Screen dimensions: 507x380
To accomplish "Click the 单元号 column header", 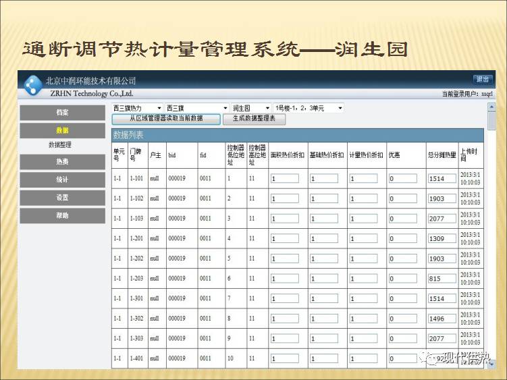I will (119, 155).
